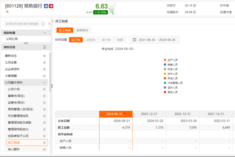Image resolution: width=235 pixels, height=157 pixels.
Task: Open the 历任管理层成员 page
Action: pyautogui.click(x=18, y=116)
